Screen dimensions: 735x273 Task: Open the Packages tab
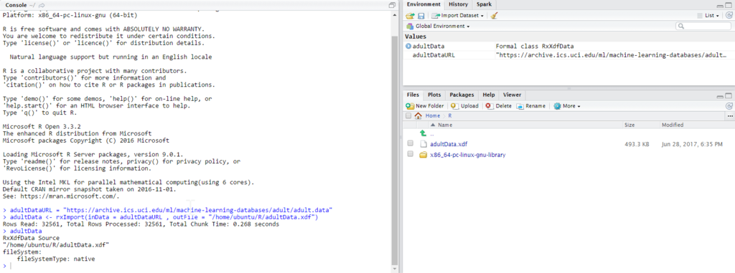[462, 95]
